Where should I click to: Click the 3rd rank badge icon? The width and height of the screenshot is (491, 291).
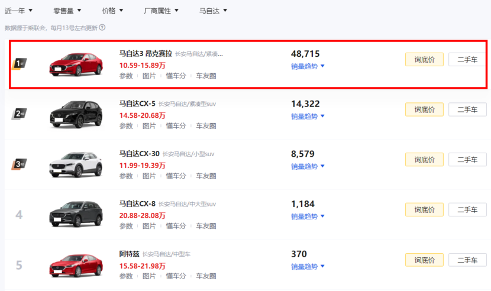pyautogui.click(x=19, y=164)
